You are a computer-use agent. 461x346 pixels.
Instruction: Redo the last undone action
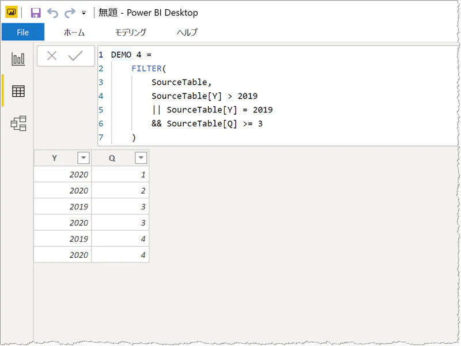(x=70, y=13)
